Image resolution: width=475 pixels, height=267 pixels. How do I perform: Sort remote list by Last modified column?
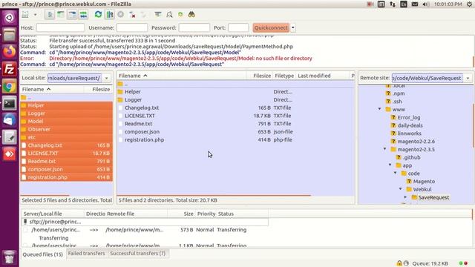323,76
